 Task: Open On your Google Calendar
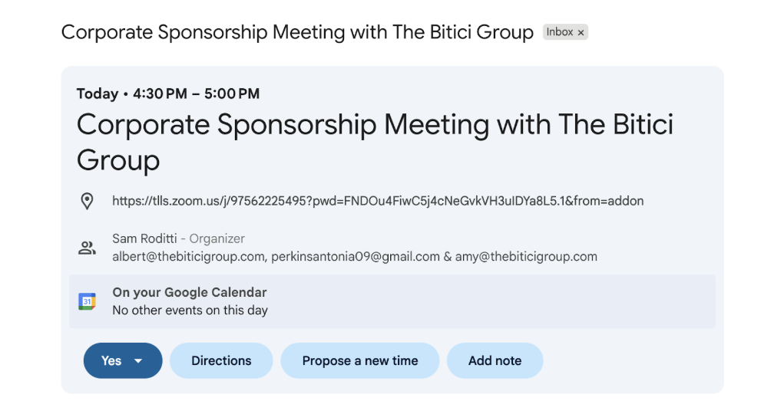(x=190, y=293)
